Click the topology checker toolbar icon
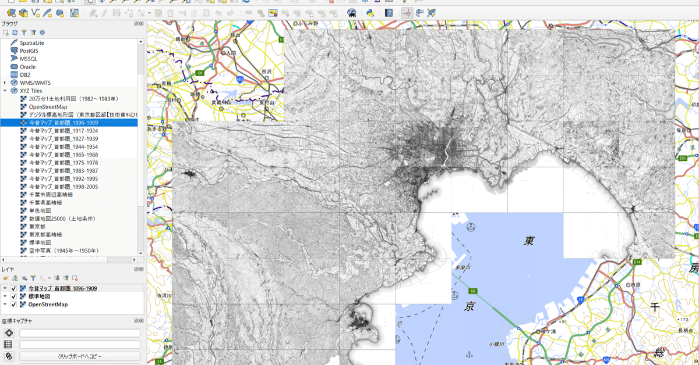 431,13
